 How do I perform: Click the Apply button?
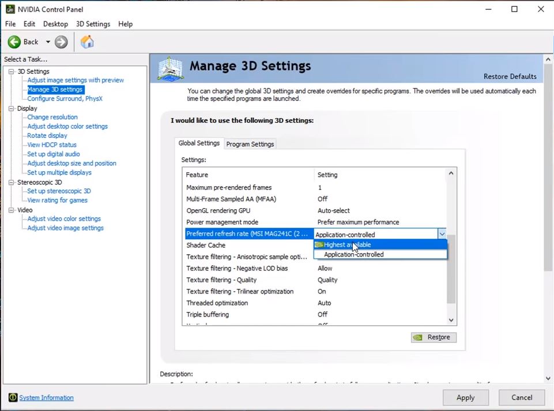tap(465, 397)
